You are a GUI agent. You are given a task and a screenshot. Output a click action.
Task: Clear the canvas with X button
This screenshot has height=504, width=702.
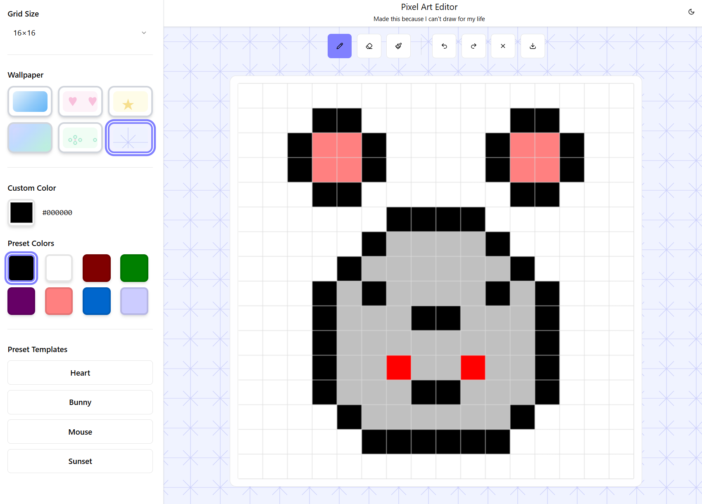pyautogui.click(x=503, y=46)
